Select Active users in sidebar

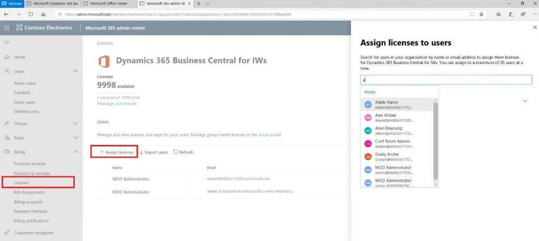coord(25,83)
